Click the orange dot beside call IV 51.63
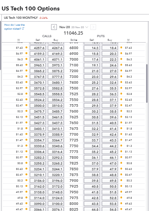This screenshot has height=211, width=149. point(26,134)
